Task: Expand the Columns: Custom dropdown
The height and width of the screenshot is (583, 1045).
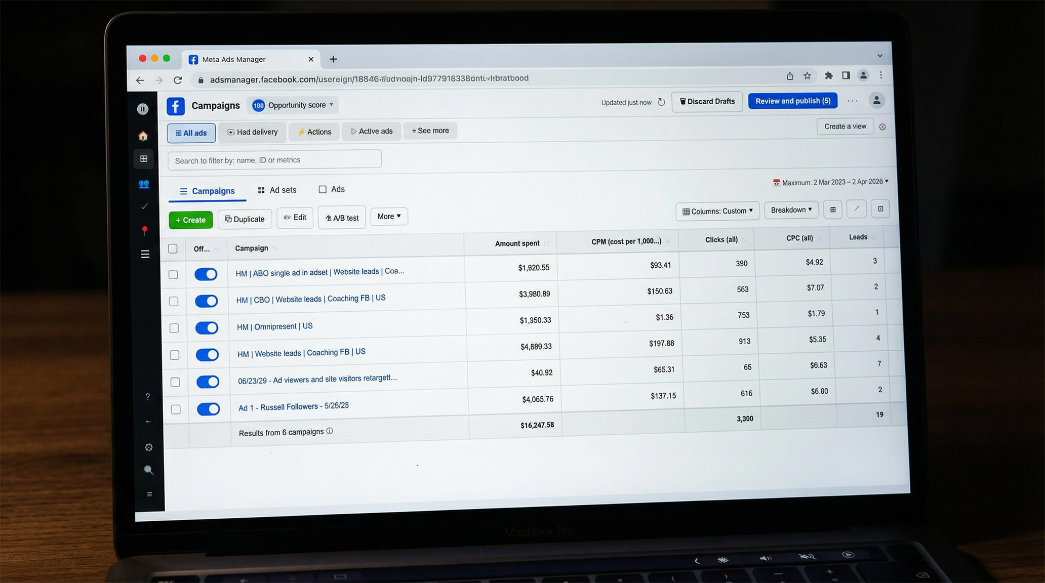Action: [717, 211]
